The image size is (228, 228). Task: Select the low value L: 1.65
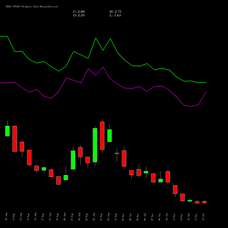(x=115, y=16)
